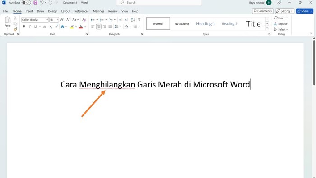The image size is (316, 178).
Task: Collapse the ribbon with chevron
Action: pyautogui.click(x=311, y=33)
